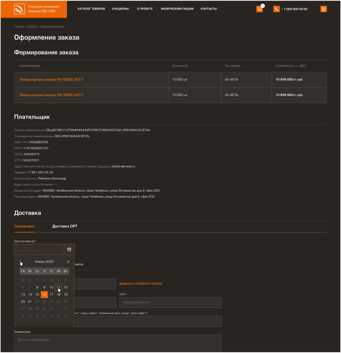Click the Комментарий text area
Image resolution: width=341 pixels, height=353 pixels.
click(118, 343)
